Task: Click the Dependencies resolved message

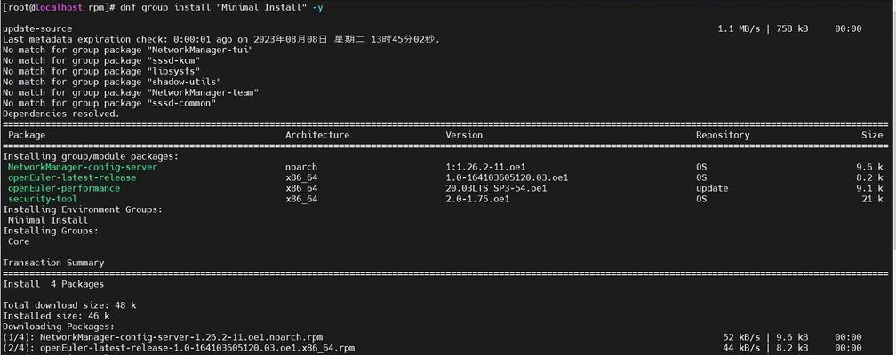Action: coord(61,114)
